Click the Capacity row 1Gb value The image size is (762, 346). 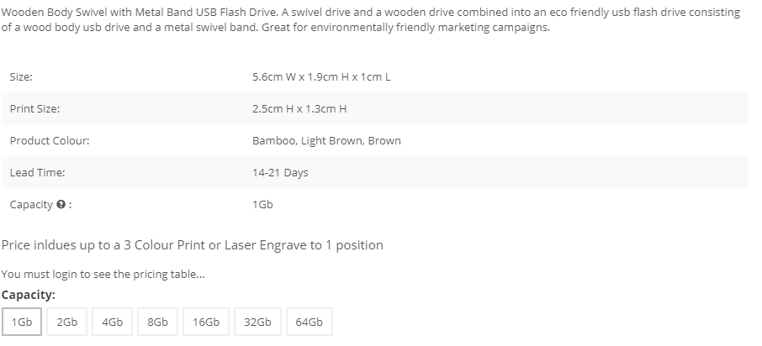(x=262, y=204)
